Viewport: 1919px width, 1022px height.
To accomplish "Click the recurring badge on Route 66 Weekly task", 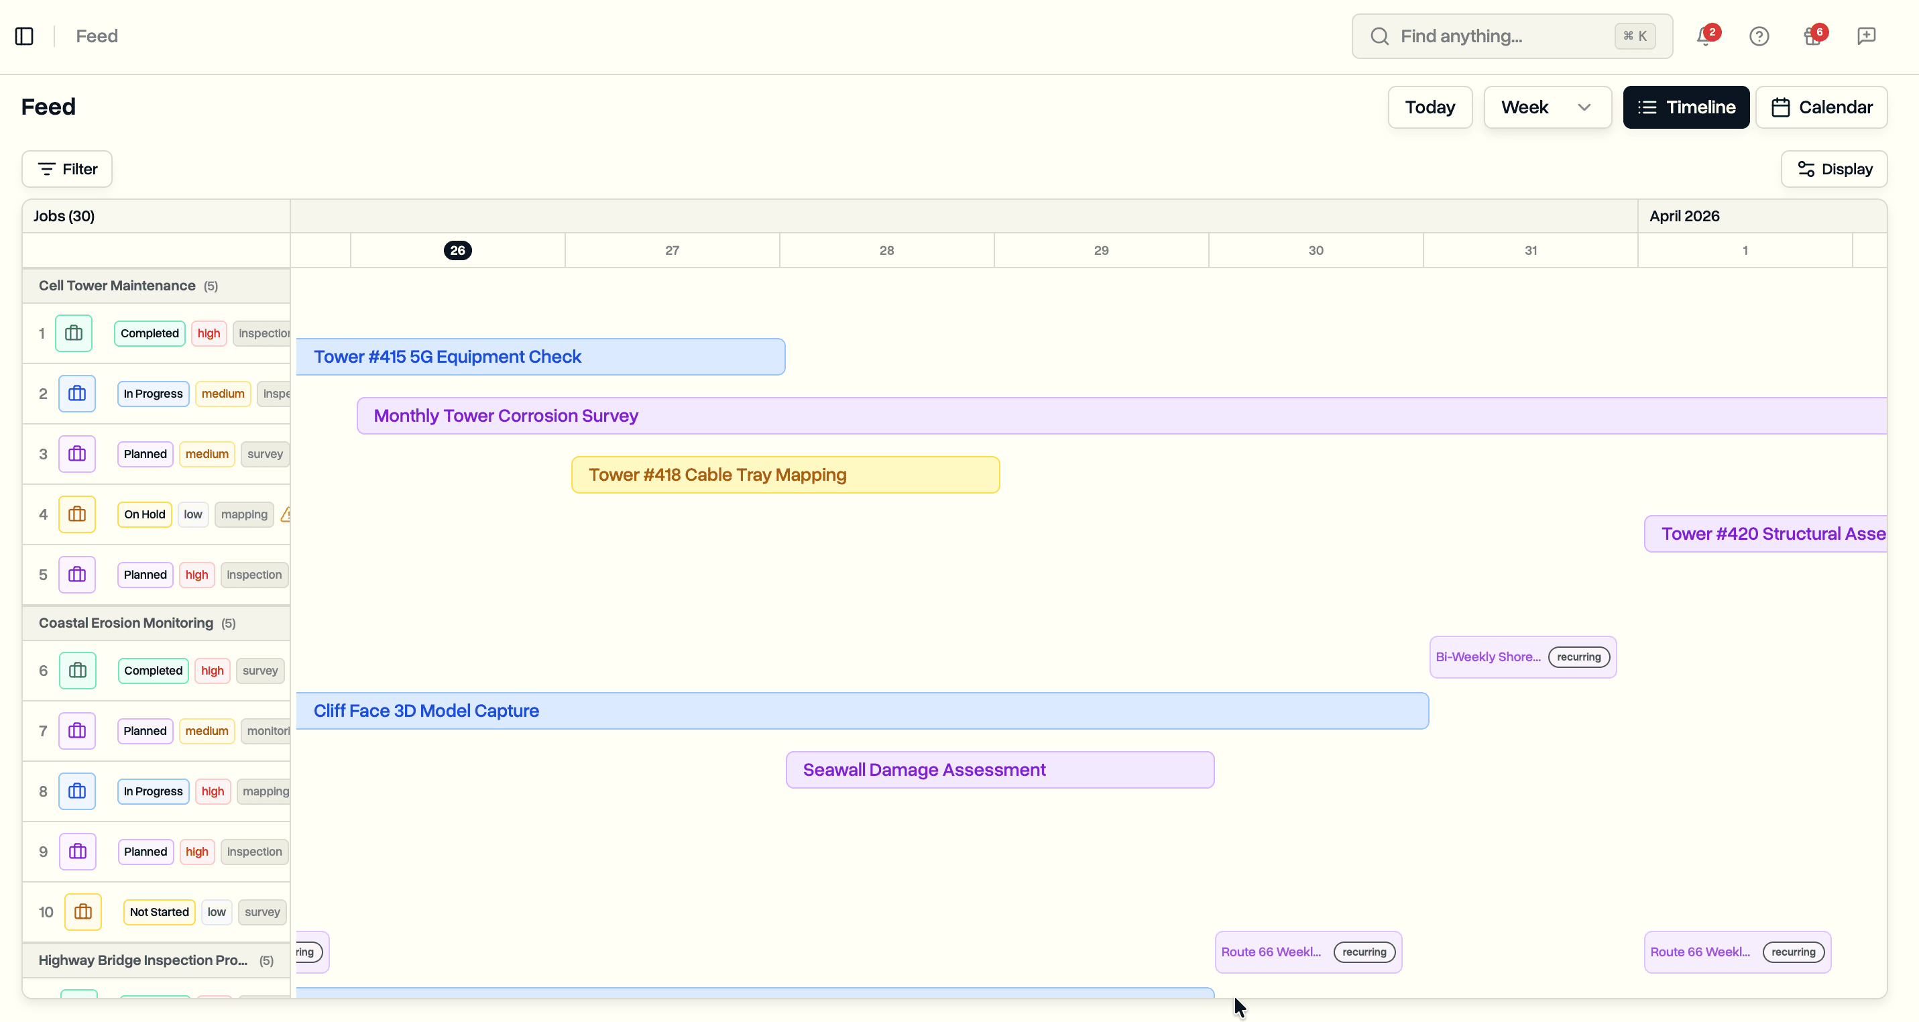I will [x=1364, y=951].
